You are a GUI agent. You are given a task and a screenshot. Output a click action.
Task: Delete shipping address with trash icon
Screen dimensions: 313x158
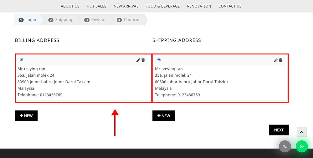[x=281, y=60]
